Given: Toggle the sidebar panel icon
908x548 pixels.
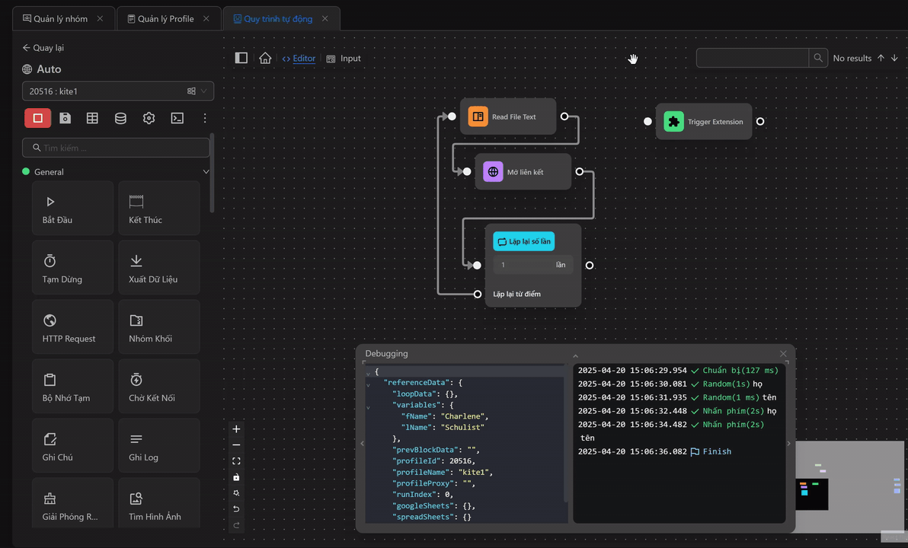Looking at the screenshot, I should 241,58.
